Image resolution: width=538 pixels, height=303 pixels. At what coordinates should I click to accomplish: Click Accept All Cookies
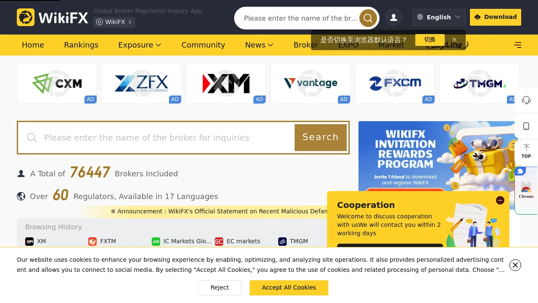289,288
